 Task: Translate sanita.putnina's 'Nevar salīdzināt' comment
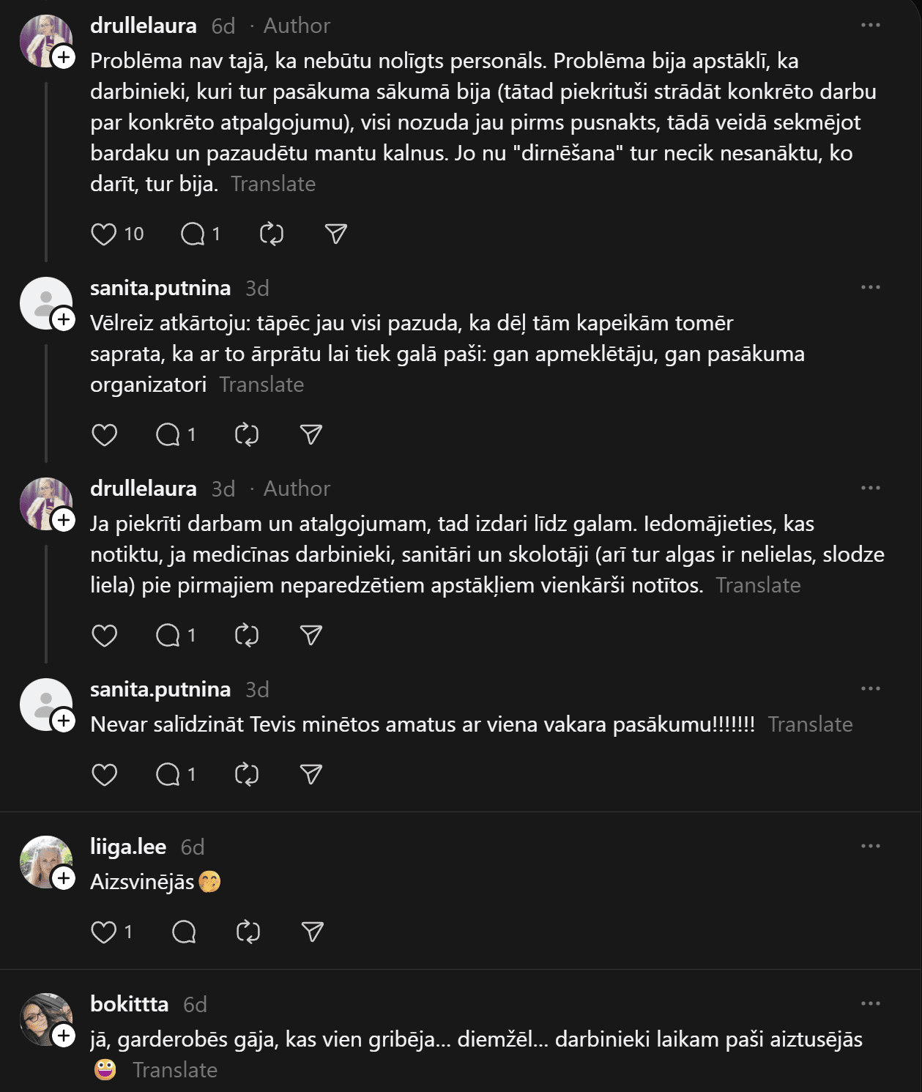(x=810, y=724)
